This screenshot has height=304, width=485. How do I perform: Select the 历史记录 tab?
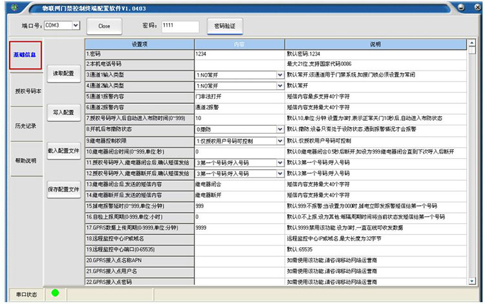26,125
